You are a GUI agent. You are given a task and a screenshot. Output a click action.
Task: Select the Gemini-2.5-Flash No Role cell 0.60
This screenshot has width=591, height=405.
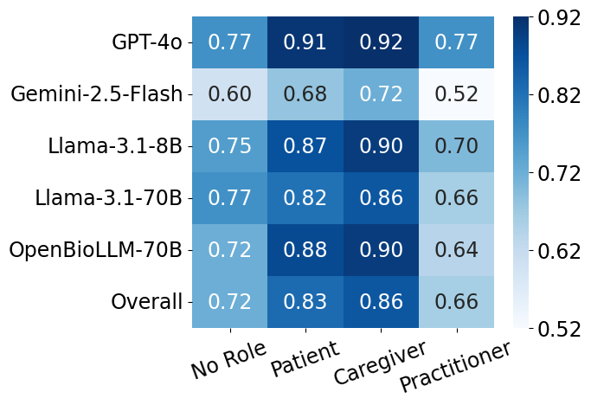[231, 93]
